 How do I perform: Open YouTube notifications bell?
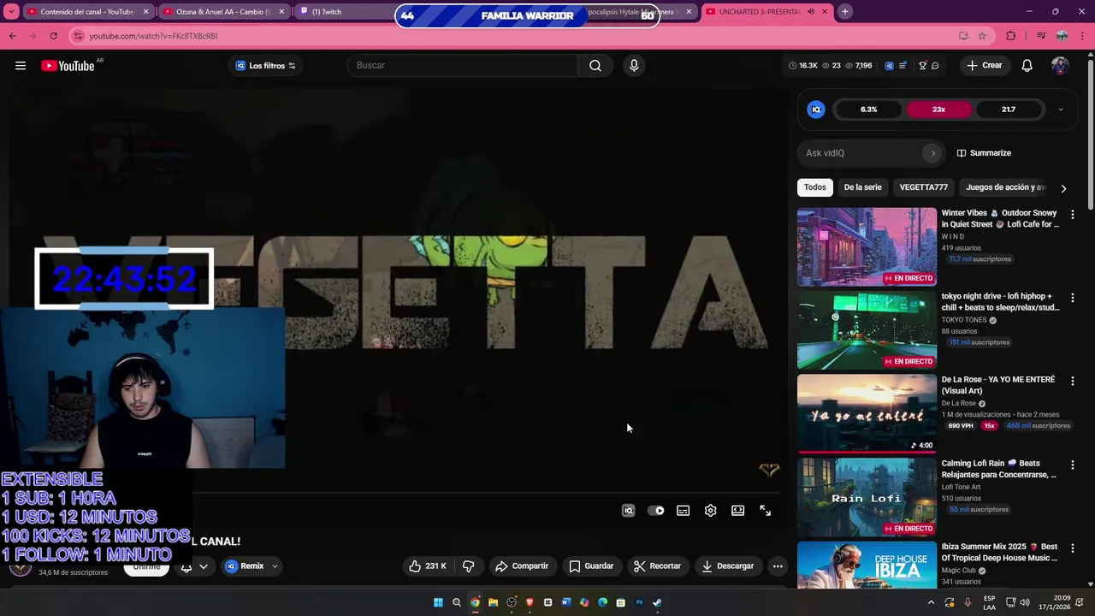click(1027, 66)
